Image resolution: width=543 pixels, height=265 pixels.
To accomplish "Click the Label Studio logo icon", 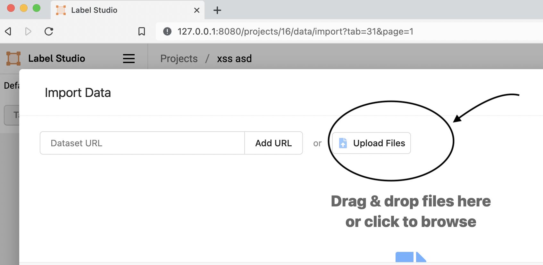I will coord(13,58).
